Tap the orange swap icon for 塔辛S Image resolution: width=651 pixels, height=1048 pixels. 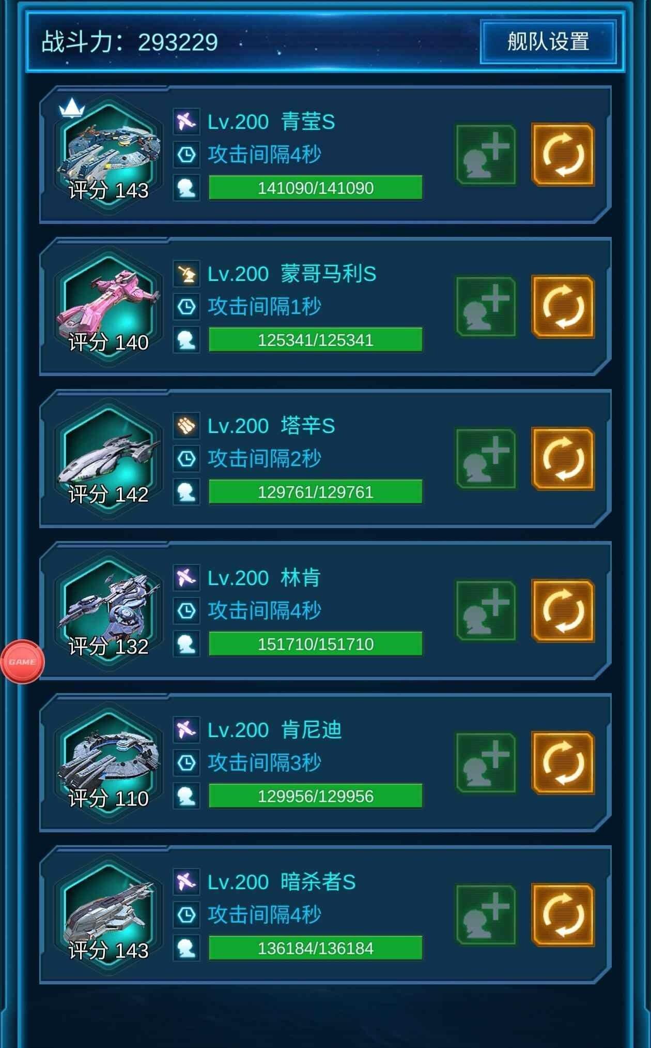[563, 459]
